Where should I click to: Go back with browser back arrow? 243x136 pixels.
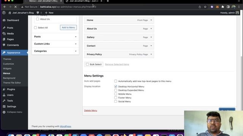coord(5,7)
